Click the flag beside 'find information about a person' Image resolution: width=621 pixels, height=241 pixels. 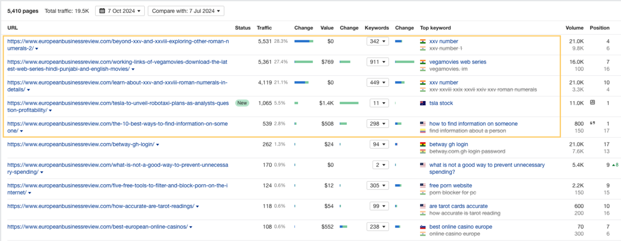click(423, 131)
